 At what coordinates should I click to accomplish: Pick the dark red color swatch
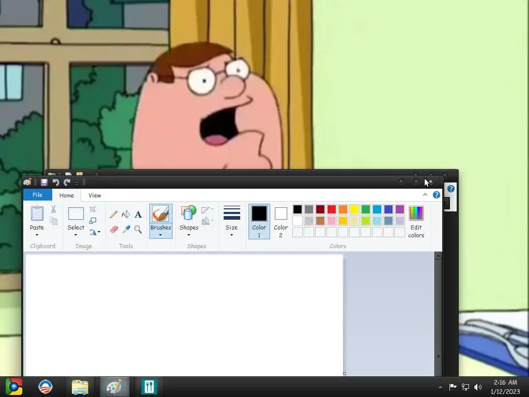tap(320, 209)
